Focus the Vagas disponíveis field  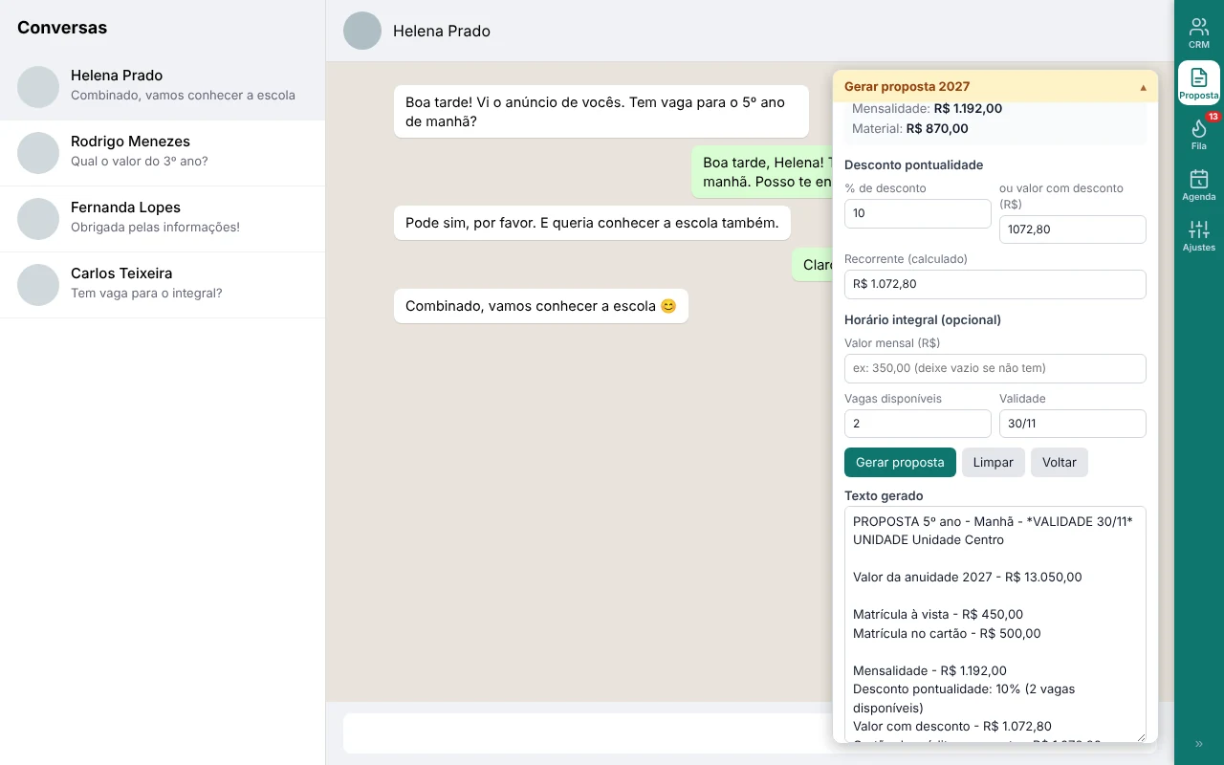(x=918, y=424)
